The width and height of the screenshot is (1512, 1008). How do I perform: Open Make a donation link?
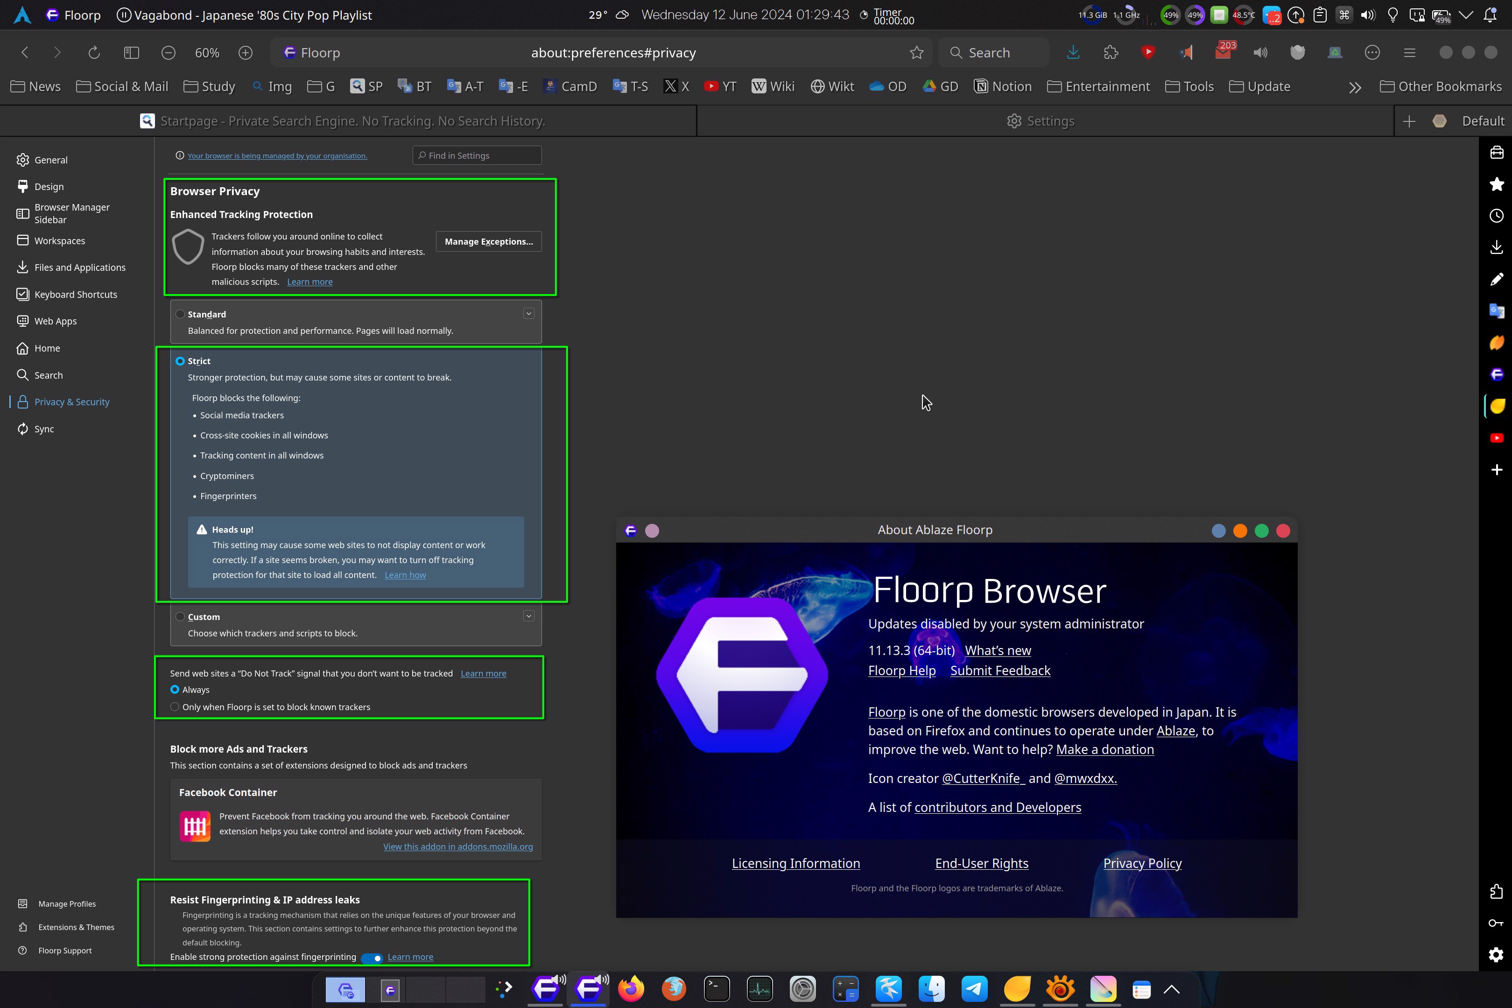click(1104, 749)
